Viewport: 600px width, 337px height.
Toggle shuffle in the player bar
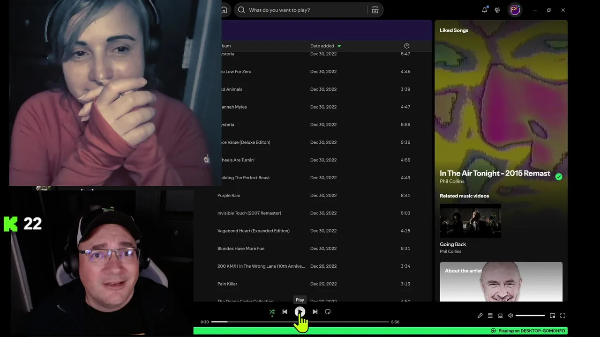[x=272, y=312]
